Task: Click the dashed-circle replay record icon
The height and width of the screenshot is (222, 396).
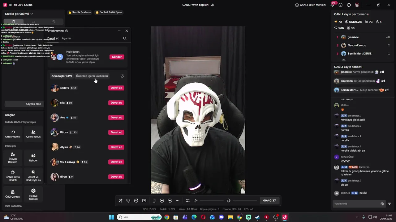Action: click(170, 201)
